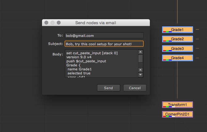Select the Grade2 node
Image resolution: width=207 pixels, height=132 pixels.
[x=177, y=39]
